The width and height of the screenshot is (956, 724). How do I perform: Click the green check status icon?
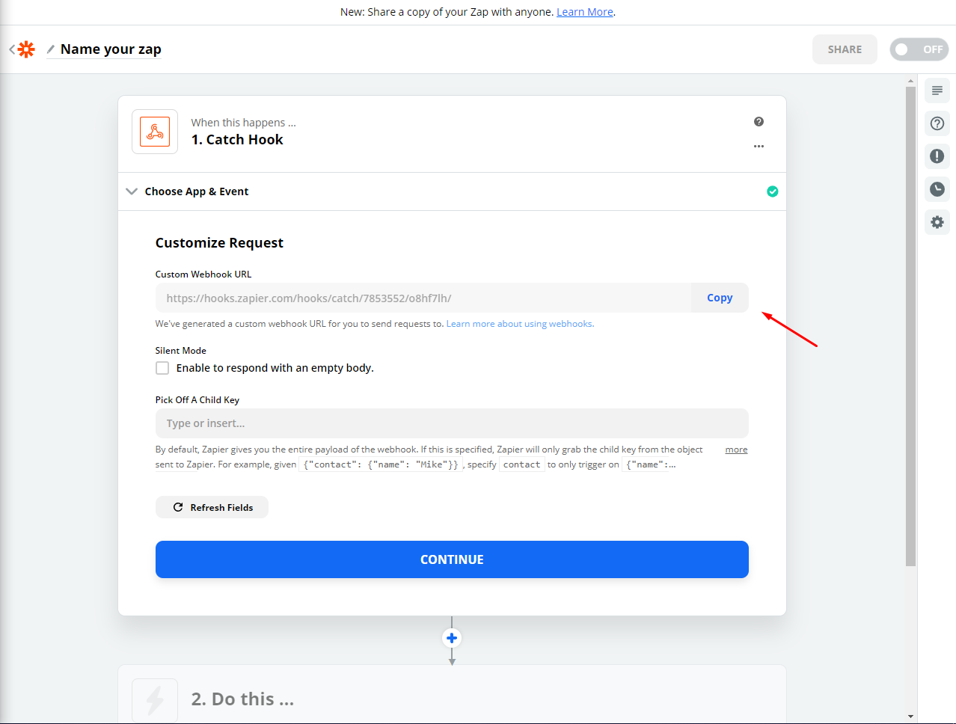click(773, 191)
